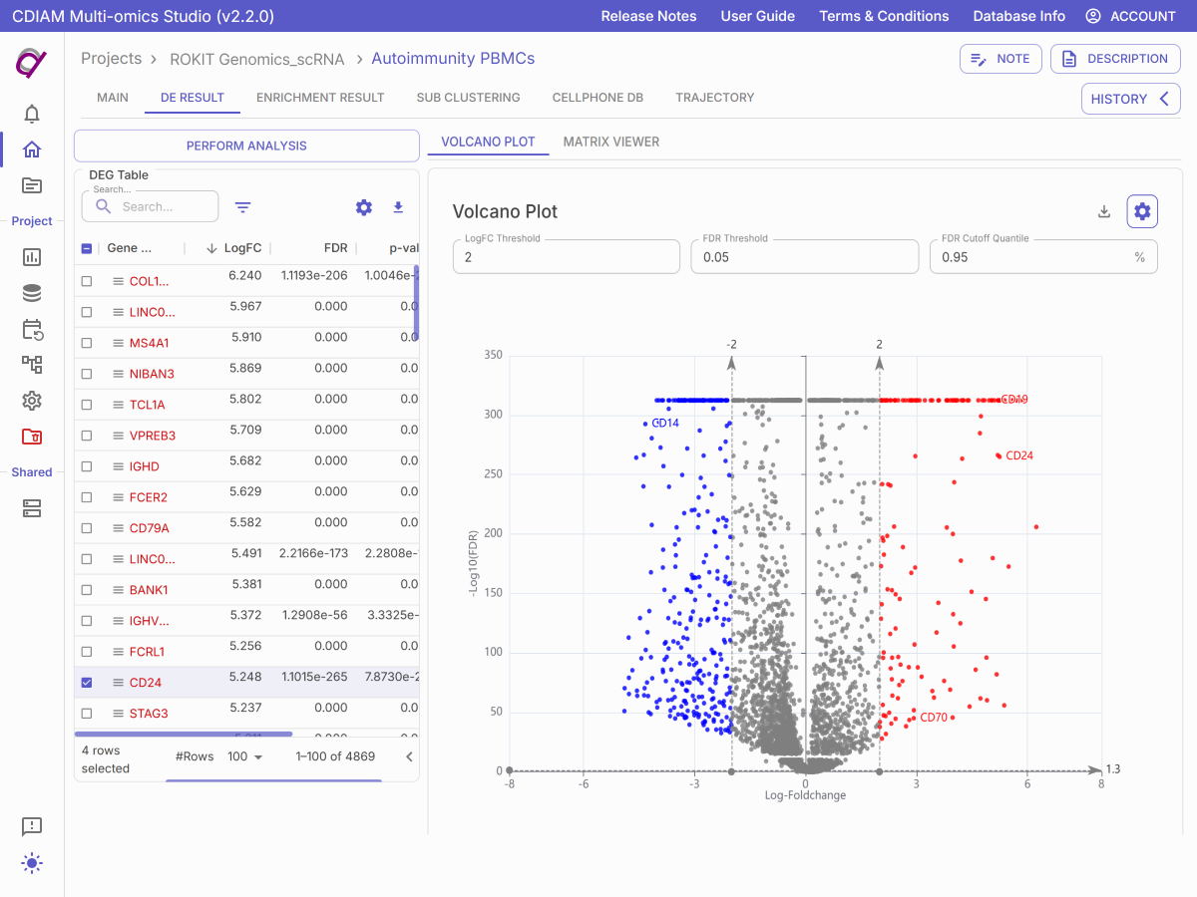Open the DESCRIPTION button
Image resolution: width=1197 pixels, height=897 pixels.
tap(1115, 59)
